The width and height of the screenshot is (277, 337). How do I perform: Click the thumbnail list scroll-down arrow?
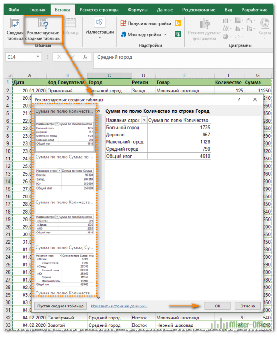pos(99,298)
